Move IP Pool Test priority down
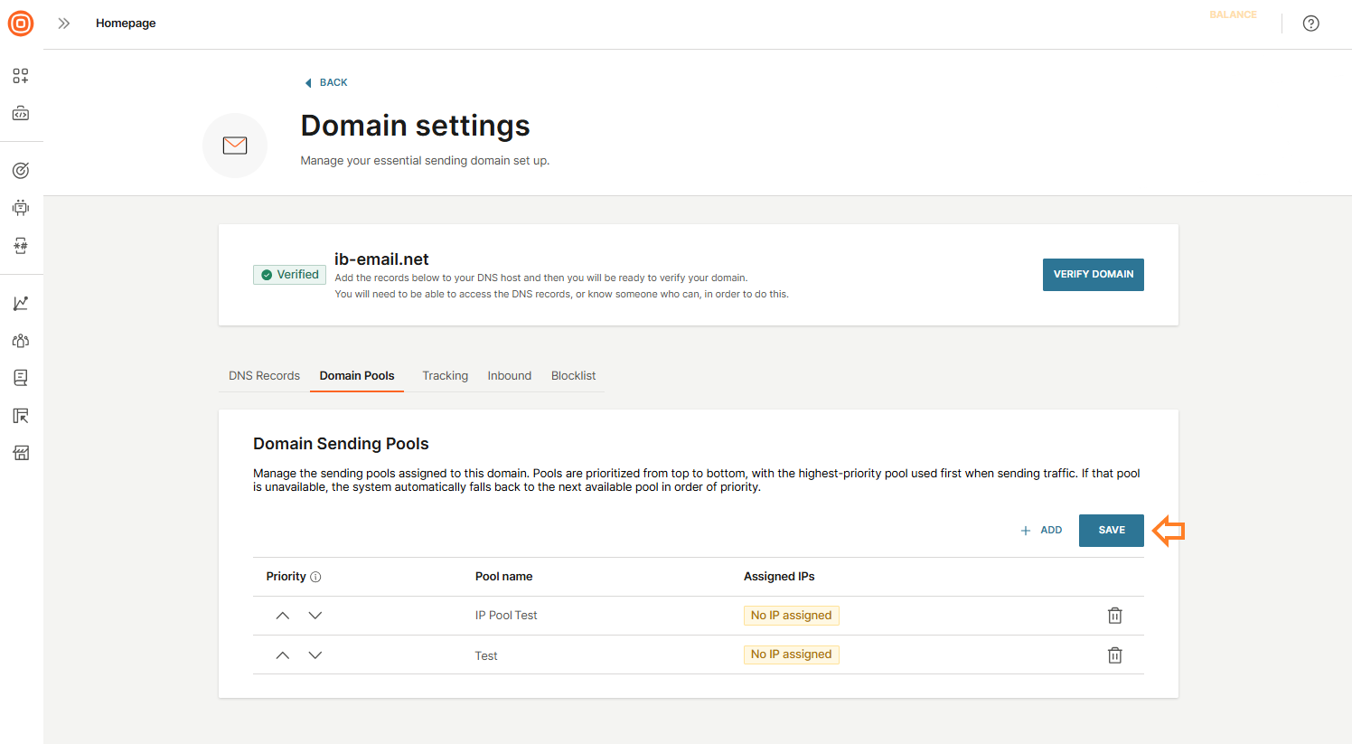This screenshot has height=744, width=1352. 315,616
